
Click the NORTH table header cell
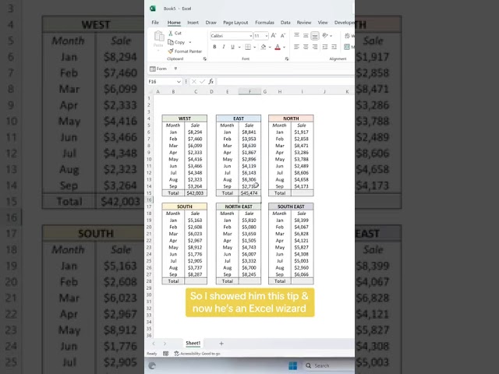(x=291, y=118)
